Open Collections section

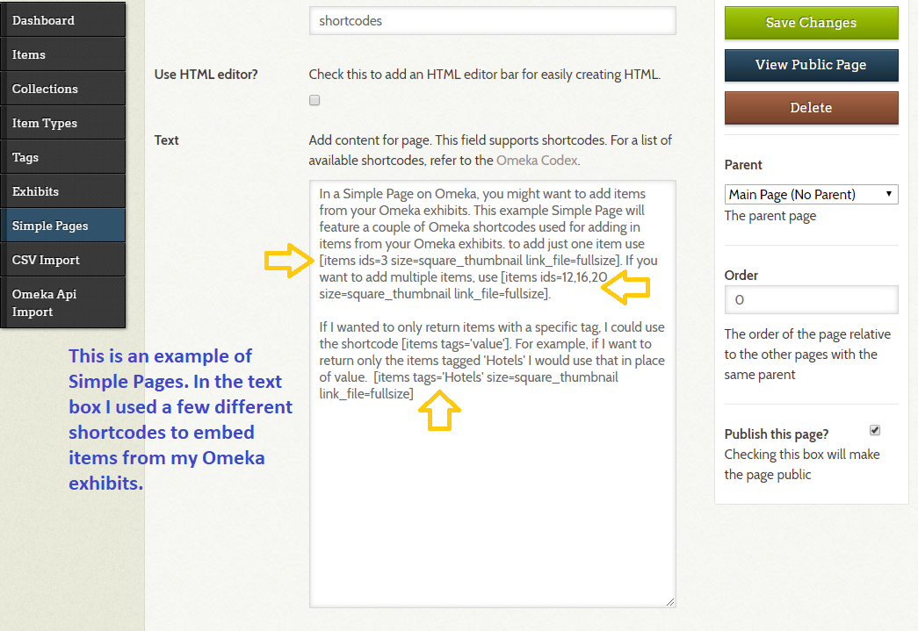(x=62, y=89)
